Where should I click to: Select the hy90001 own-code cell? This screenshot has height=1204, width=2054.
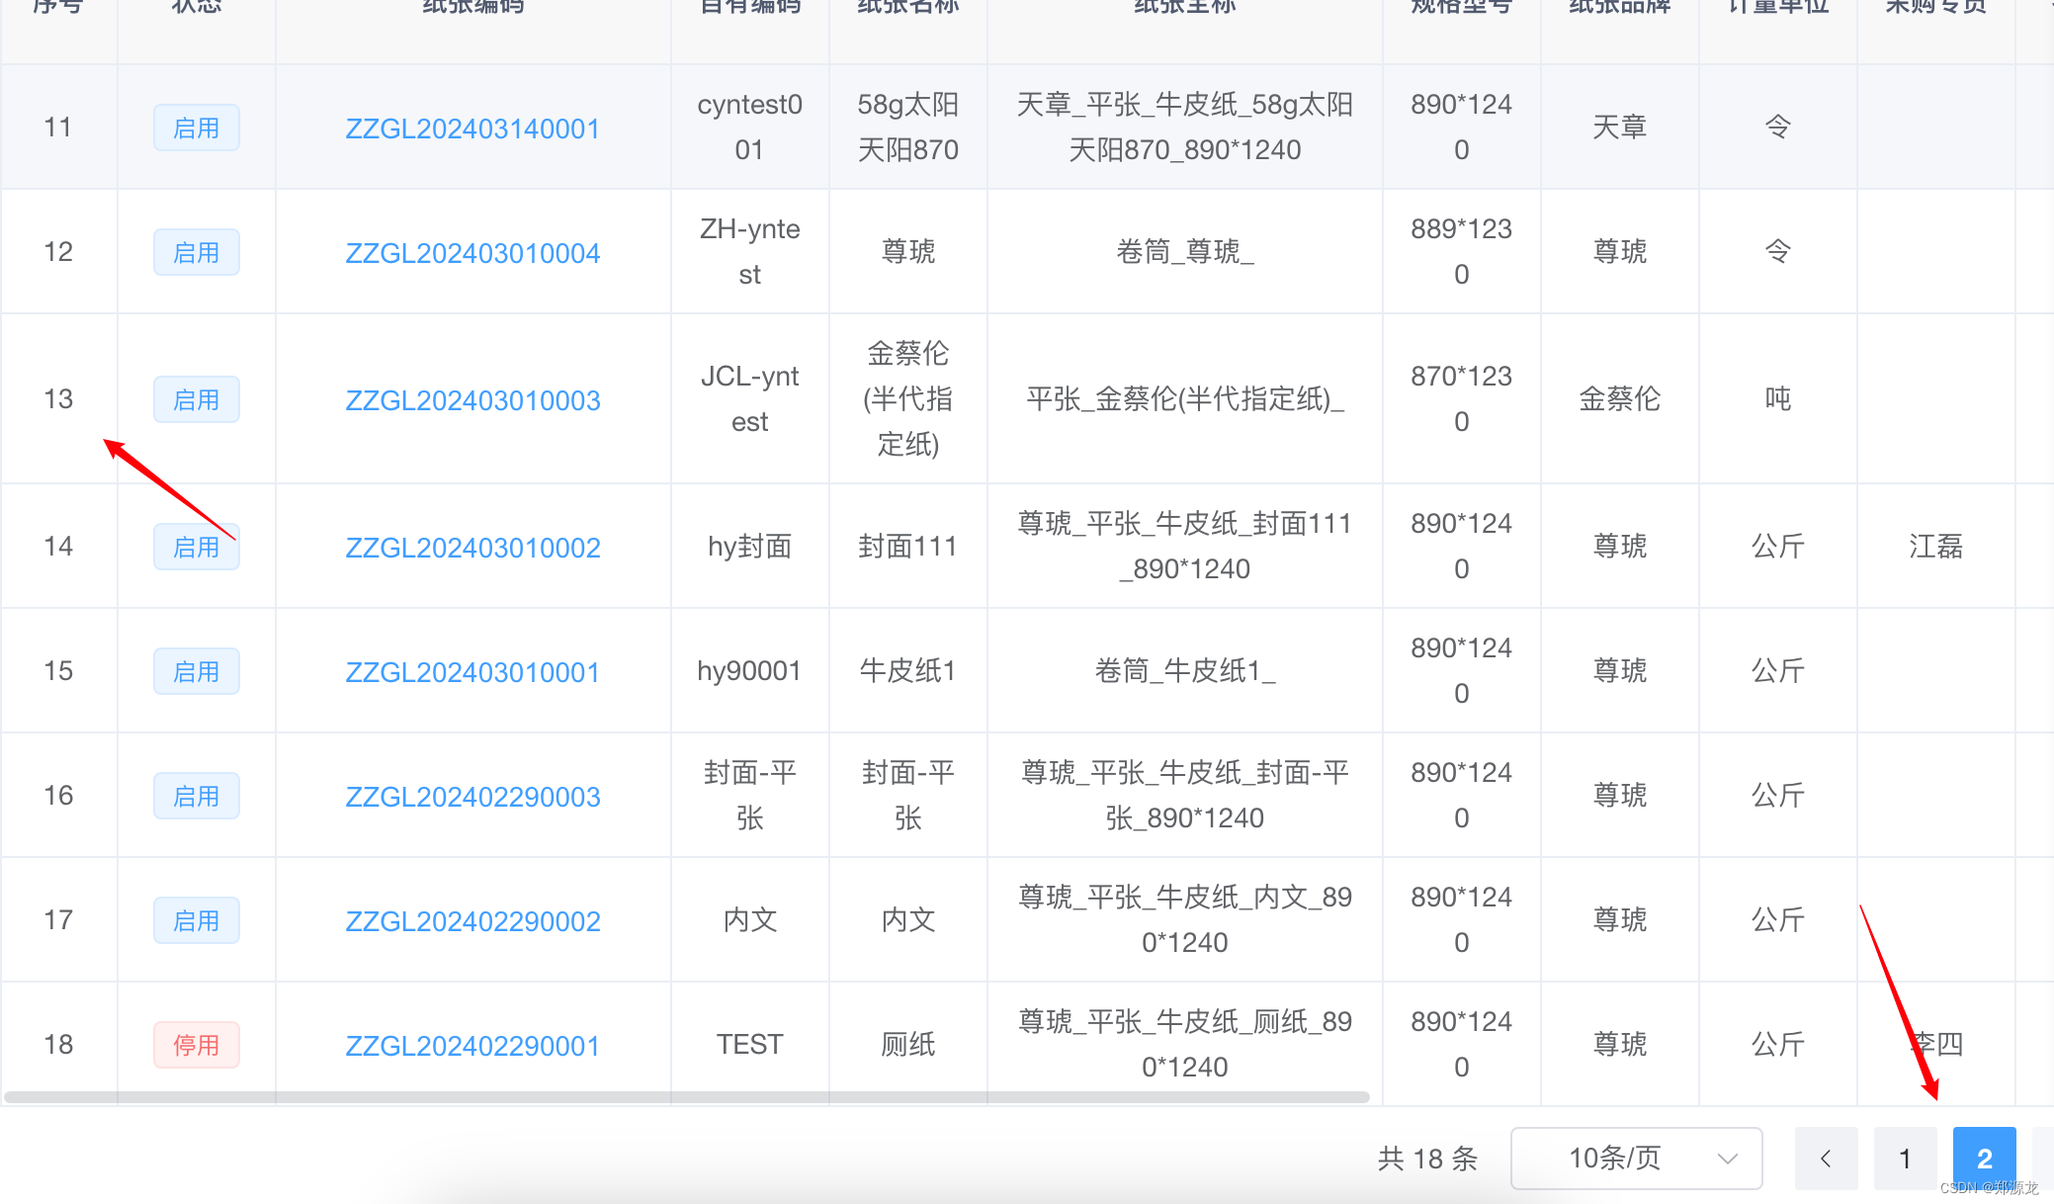click(x=750, y=671)
